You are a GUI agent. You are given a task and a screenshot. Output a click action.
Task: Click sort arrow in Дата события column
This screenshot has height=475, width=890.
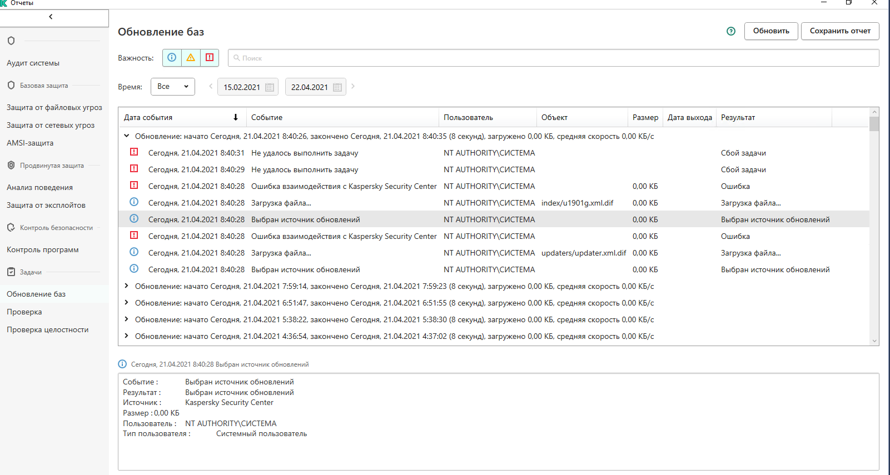236,117
